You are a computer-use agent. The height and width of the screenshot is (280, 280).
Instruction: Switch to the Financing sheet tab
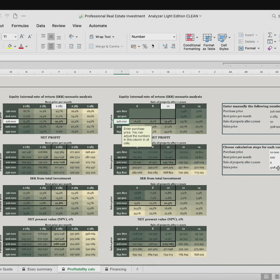116,269
